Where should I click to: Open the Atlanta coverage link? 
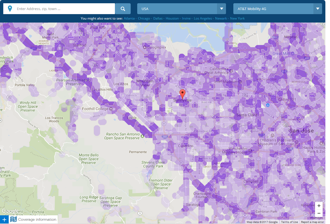point(129,18)
